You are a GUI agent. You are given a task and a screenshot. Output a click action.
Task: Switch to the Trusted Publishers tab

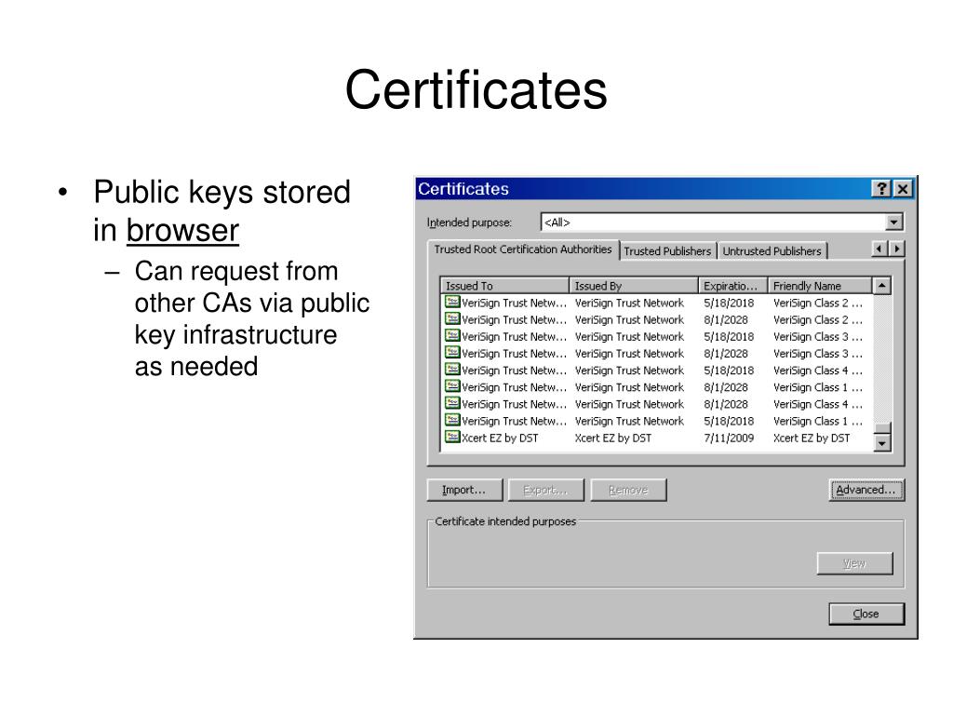click(667, 251)
